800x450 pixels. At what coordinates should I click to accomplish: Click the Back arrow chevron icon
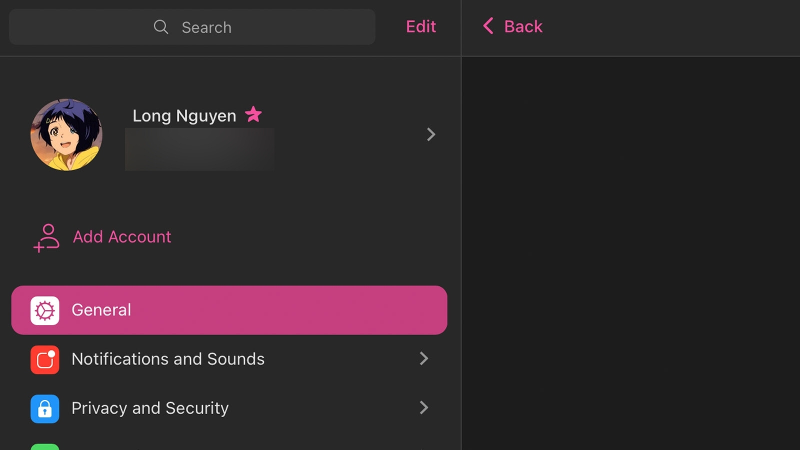(x=488, y=26)
